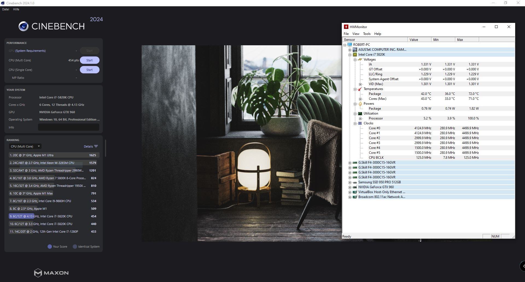The height and width of the screenshot is (282, 525).
Task: Collapse the ROBERT-PC tree root
Action: pyautogui.click(x=345, y=45)
